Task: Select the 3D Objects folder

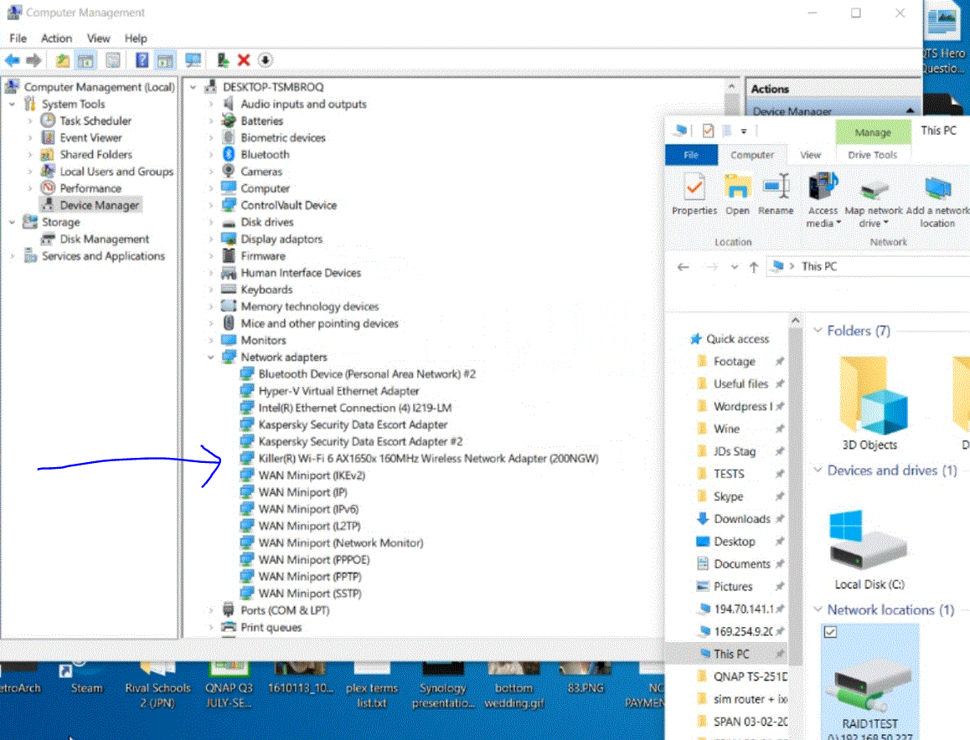Action: pyautogui.click(x=869, y=403)
